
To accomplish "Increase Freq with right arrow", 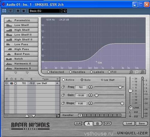I will 92,87.
